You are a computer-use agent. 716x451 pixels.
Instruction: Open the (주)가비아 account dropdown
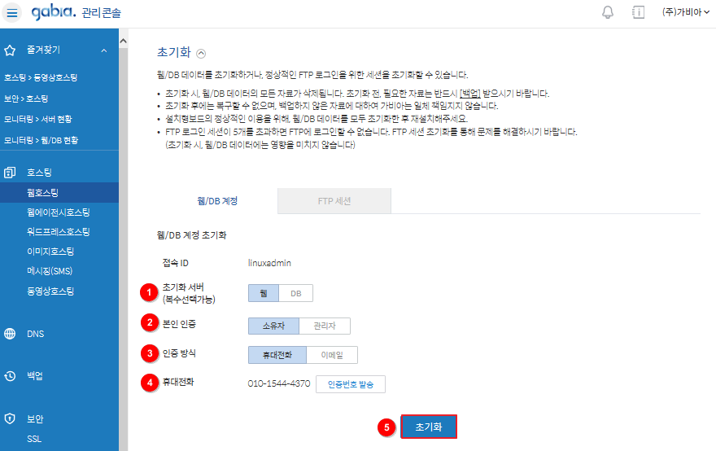685,12
